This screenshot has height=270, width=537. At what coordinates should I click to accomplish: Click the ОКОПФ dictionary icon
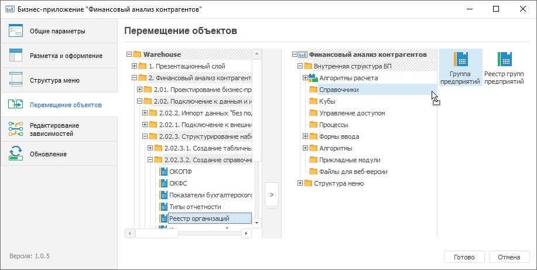[164, 172]
